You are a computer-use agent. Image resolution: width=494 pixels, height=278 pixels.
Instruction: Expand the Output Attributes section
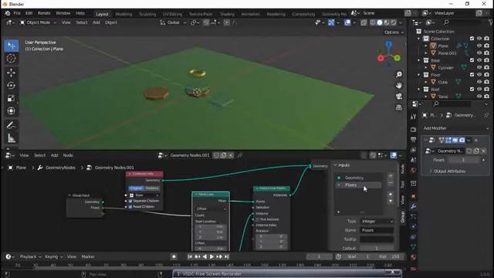(431, 171)
